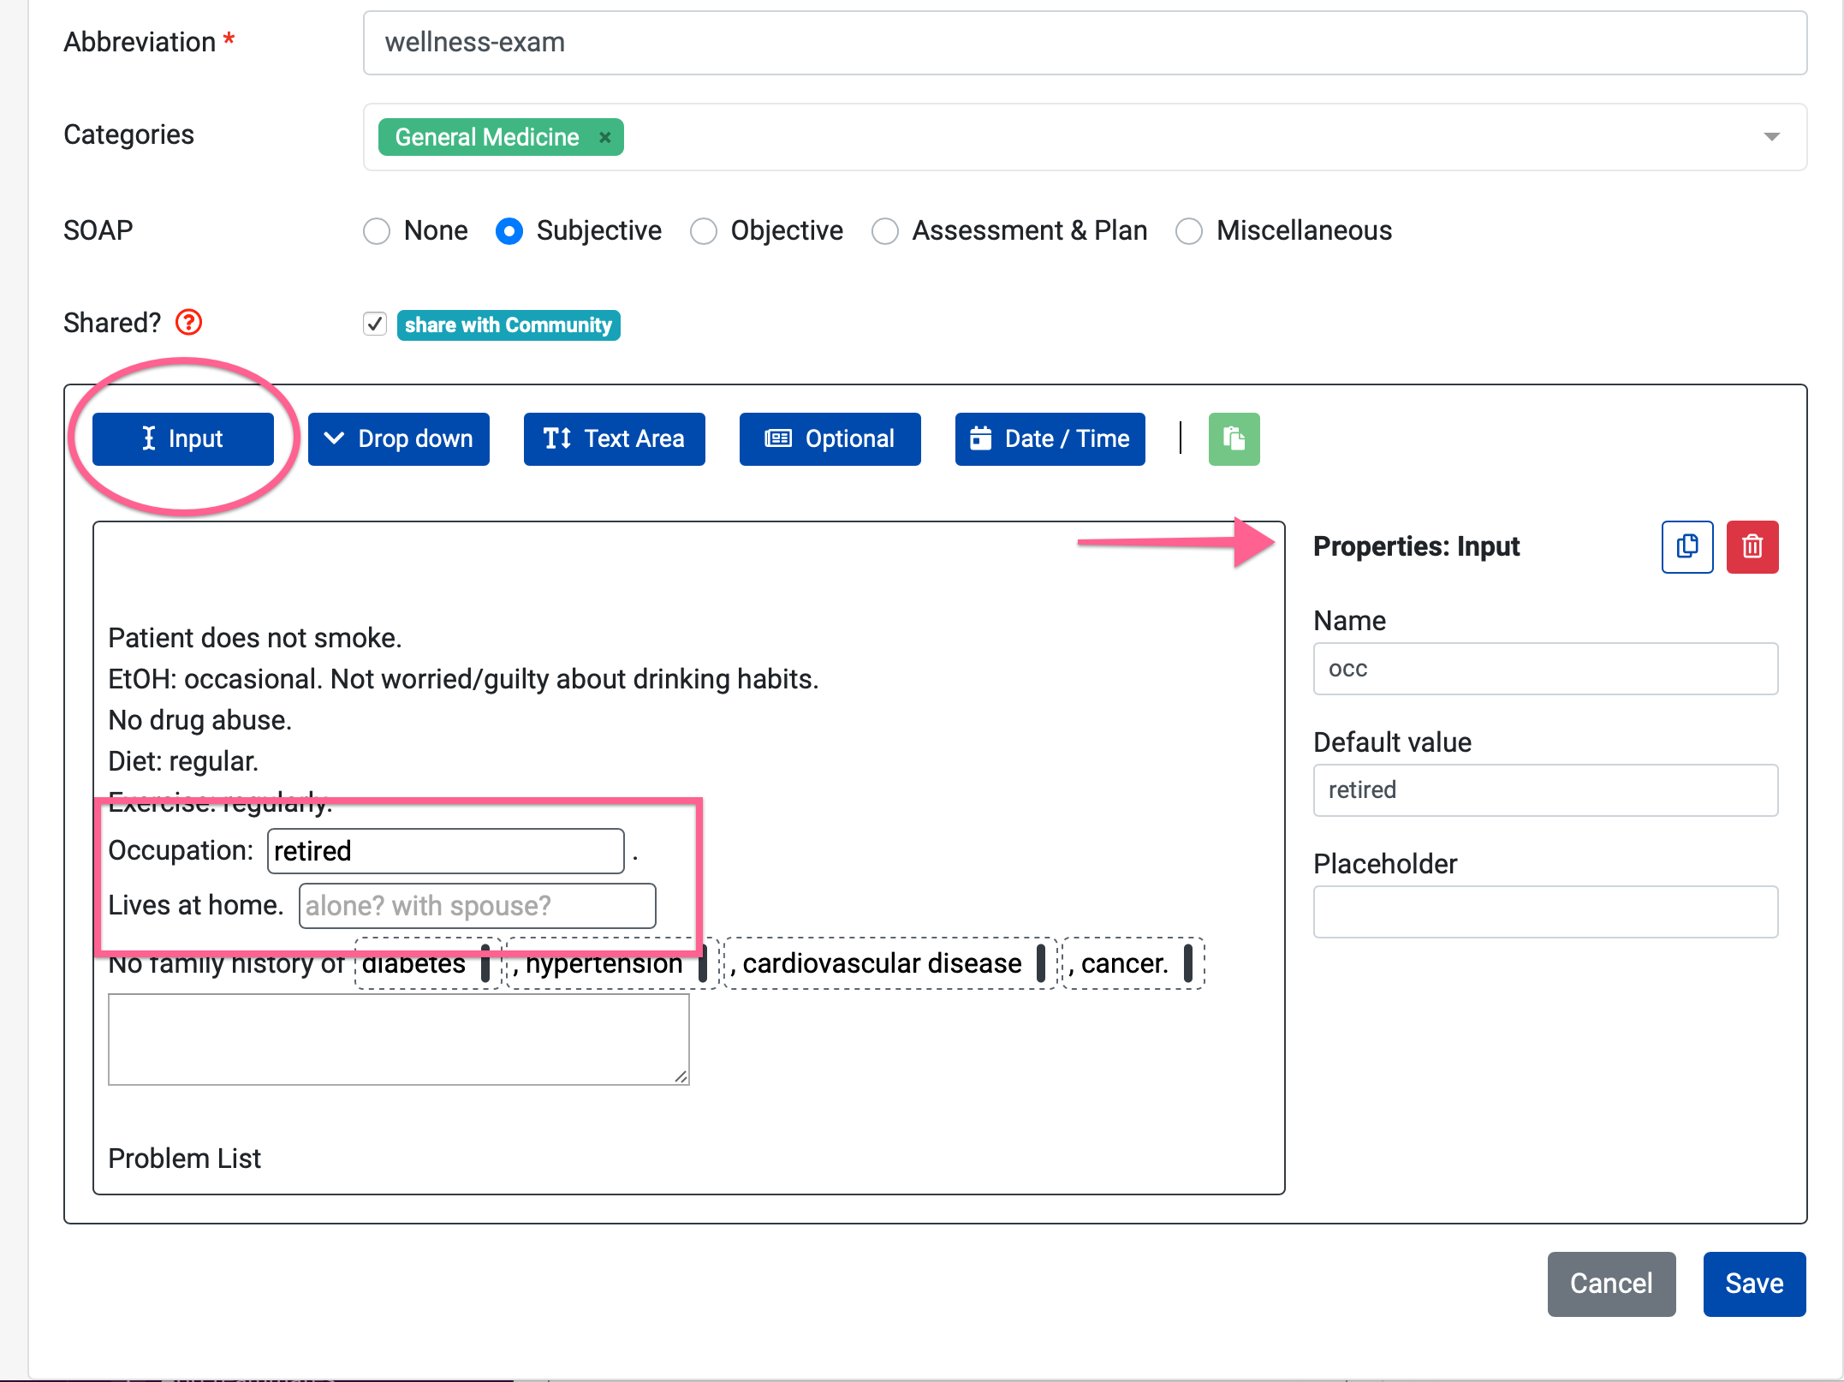Click the duplicate property copy icon
This screenshot has width=1844, height=1382.
[1686, 546]
